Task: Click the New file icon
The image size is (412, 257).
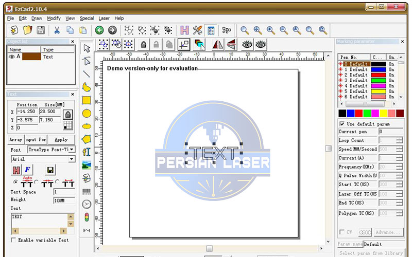Action: [14, 30]
